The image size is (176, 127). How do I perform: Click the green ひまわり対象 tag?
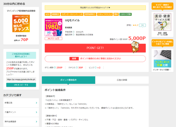click(126, 14)
